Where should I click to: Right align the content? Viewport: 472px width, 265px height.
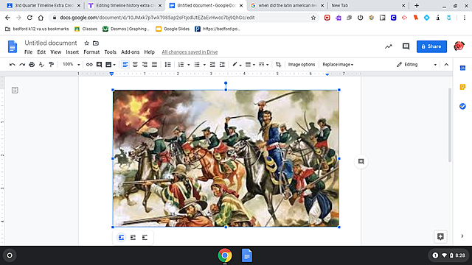(x=145, y=64)
